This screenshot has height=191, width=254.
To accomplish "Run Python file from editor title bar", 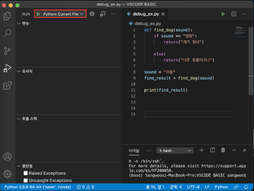I will (x=223, y=14).
